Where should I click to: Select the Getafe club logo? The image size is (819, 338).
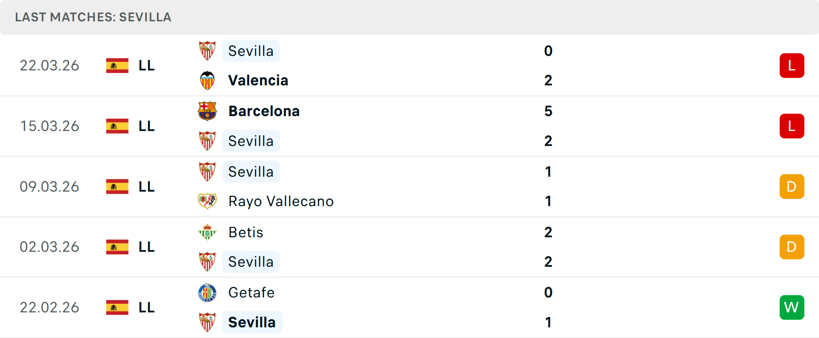[208, 293]
